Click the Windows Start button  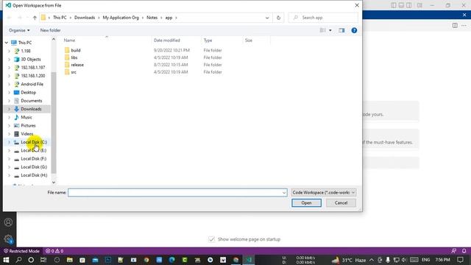pyautogui.click(x=6, y=260)
